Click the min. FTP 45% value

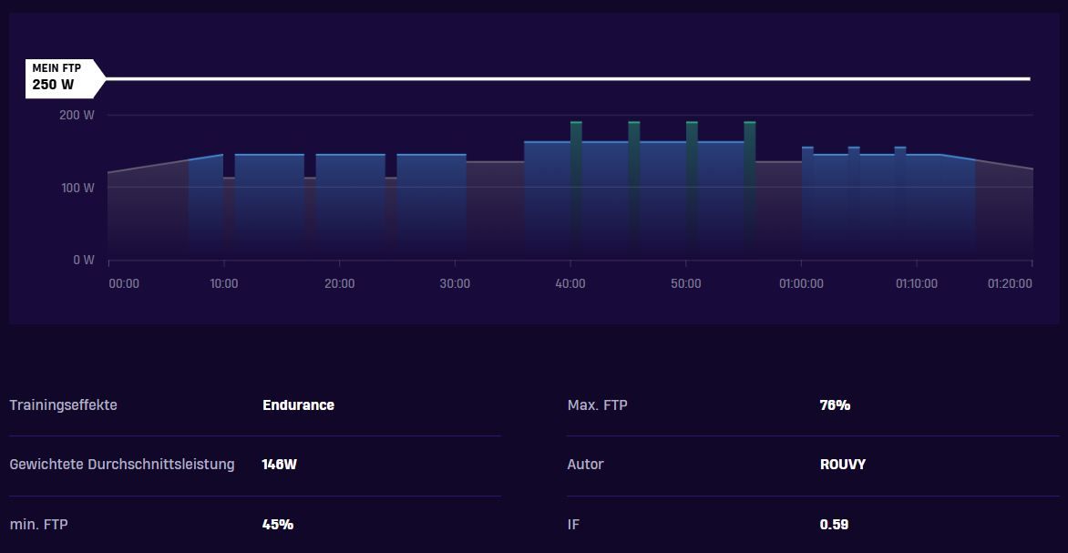coord(278,525)
